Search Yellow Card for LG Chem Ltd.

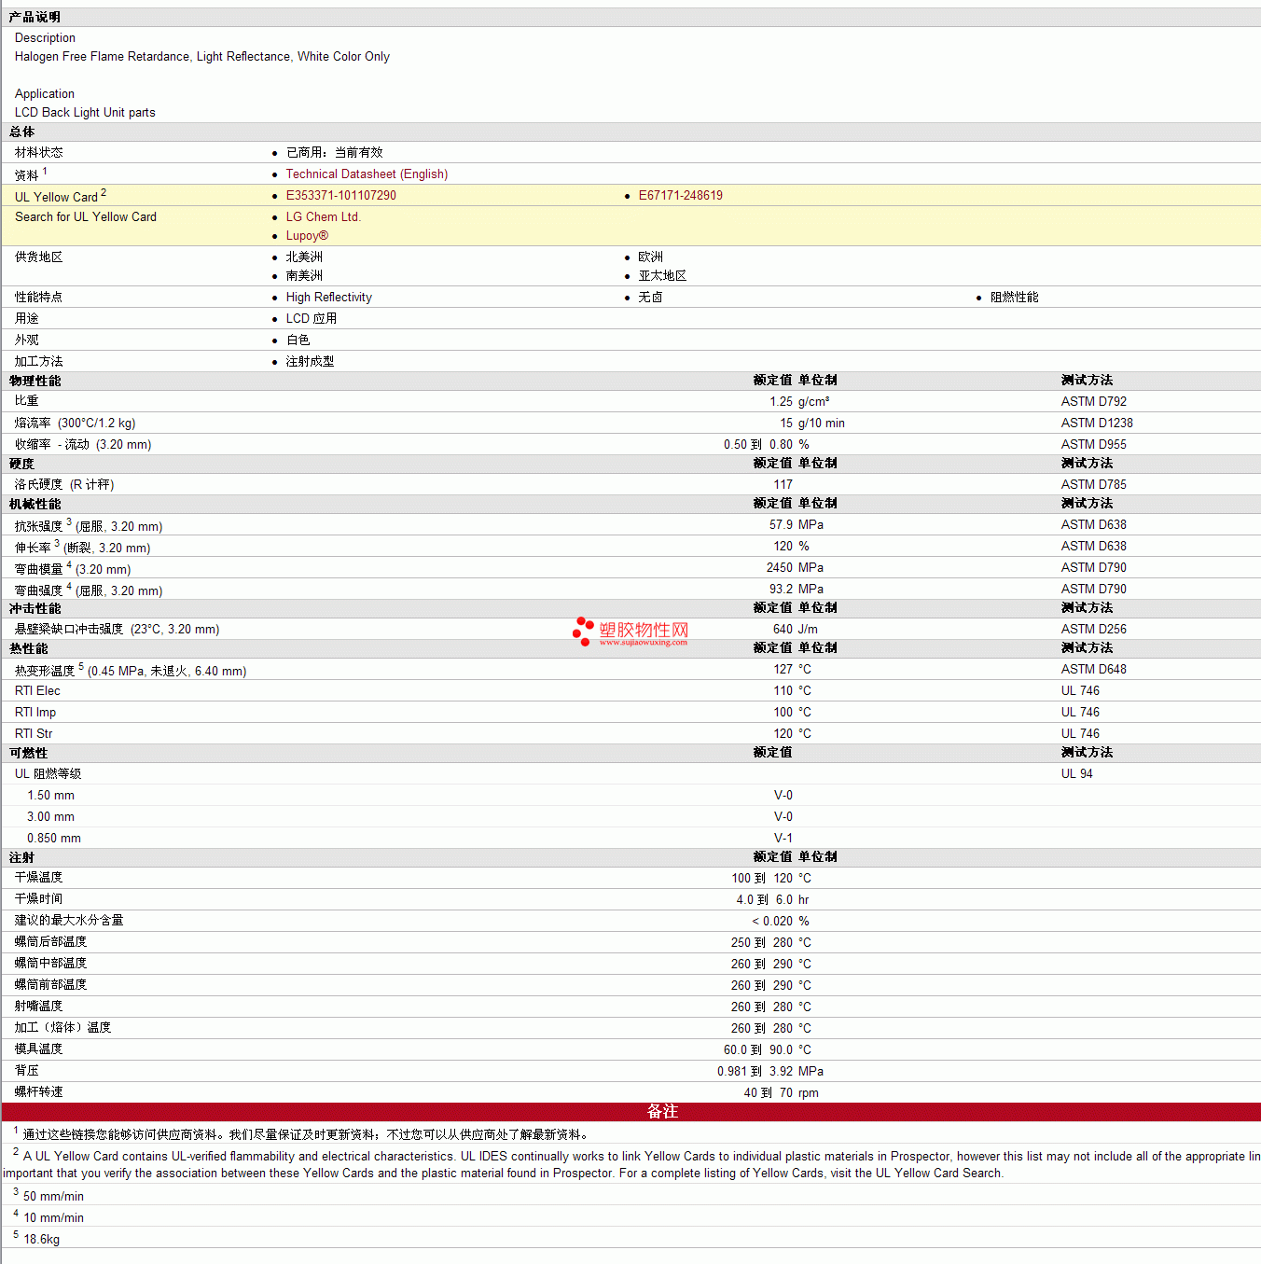pyautogui.click(x=323, y=216)
